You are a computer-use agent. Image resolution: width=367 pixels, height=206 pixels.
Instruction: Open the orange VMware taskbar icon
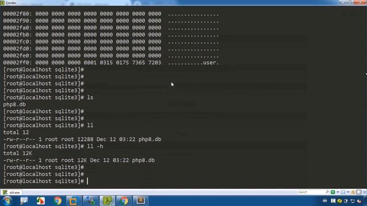click(74, 201)
